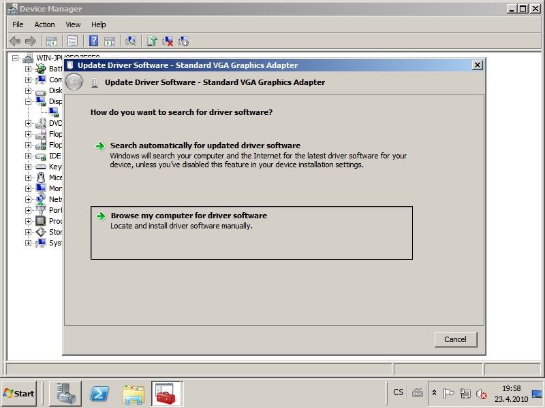Open Properties from the Device Manager toolbar
This screenshot has height=408, width=545.
(x=72, y=41)
